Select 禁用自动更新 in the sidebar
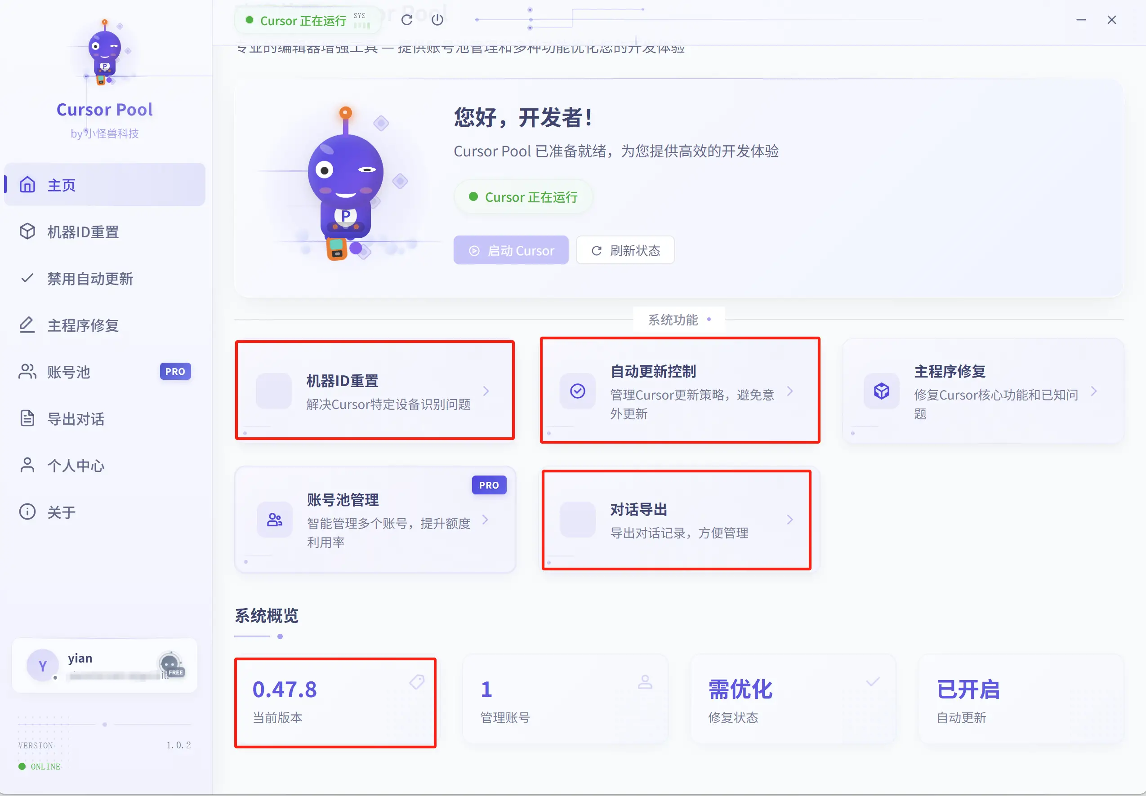This screenshot has width=1146, height=796. click(105, 278)
